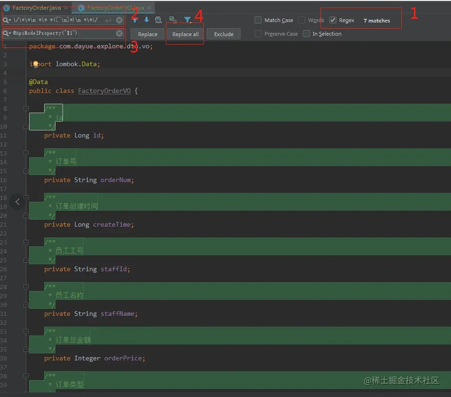Click the Find All binoculars icon
This screenshot has height=397, width=451.
click(x=158, y=20)
